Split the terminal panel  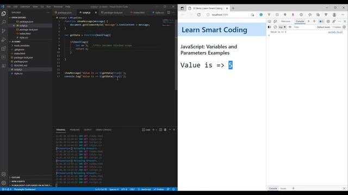tap(160, 130)
